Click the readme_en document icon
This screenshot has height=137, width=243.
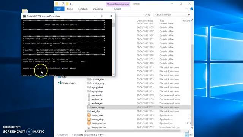89,103
